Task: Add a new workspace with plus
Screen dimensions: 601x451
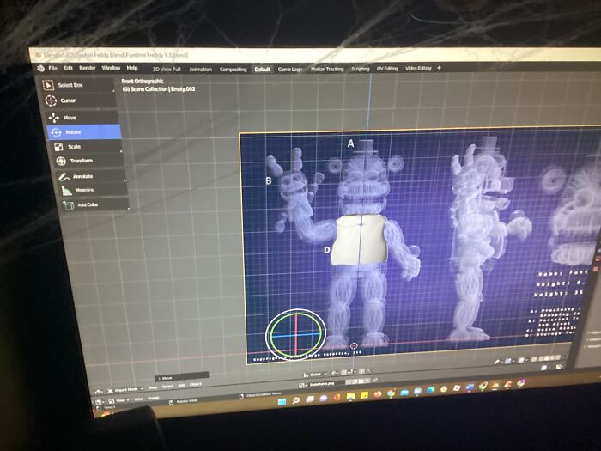Action: 440,68
